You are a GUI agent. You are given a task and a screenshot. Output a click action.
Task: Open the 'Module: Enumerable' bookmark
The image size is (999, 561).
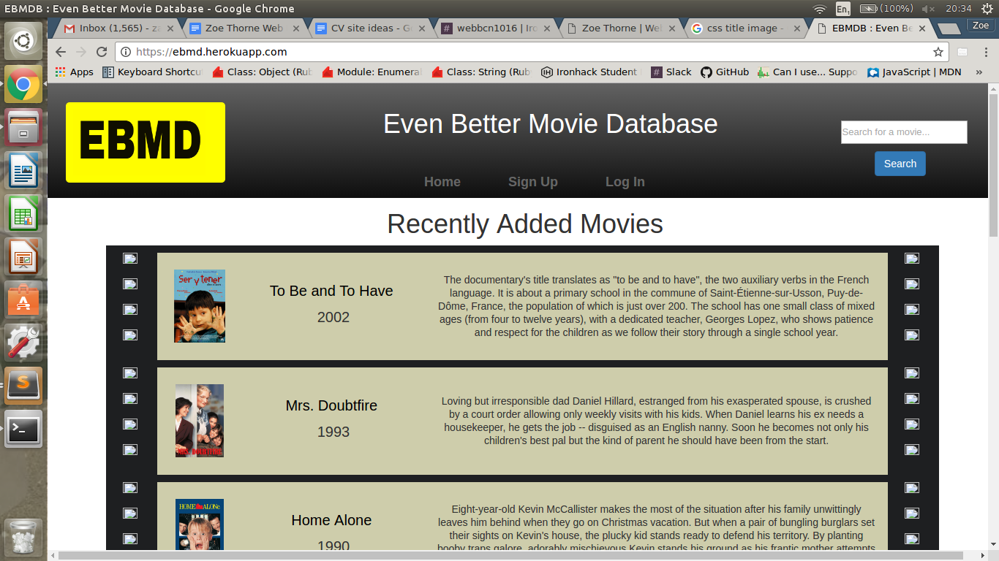[372, 72]
